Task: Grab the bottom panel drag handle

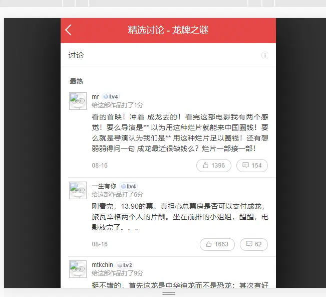Action: point(169,293)
